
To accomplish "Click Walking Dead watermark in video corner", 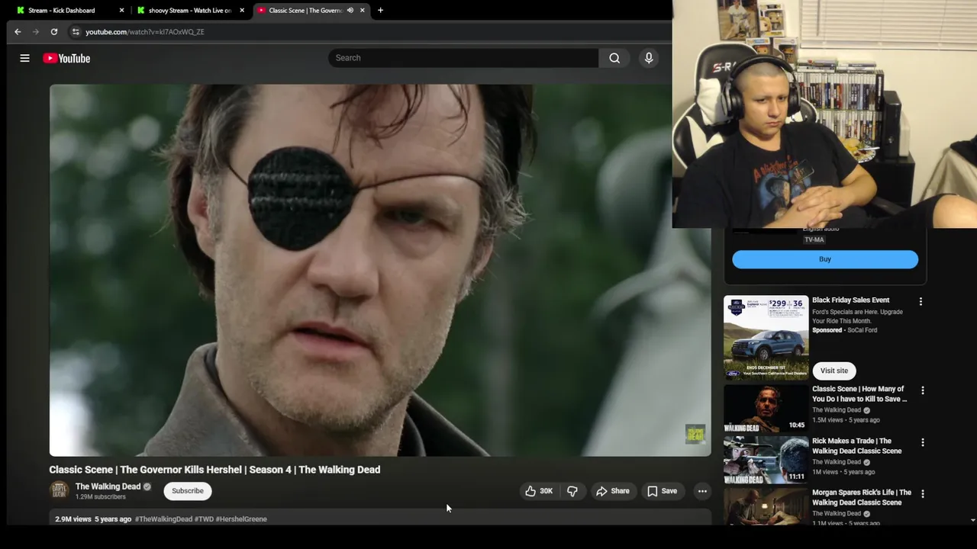I will (695, 434).
